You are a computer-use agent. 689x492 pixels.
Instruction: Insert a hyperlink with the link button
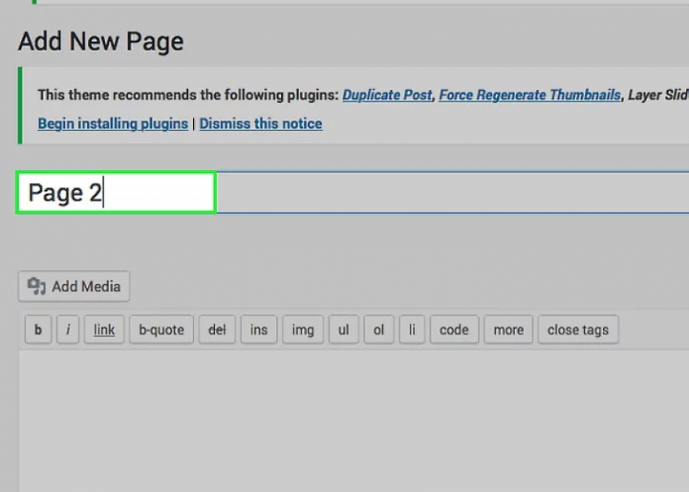pyautogui.click(x=104, y=330)
